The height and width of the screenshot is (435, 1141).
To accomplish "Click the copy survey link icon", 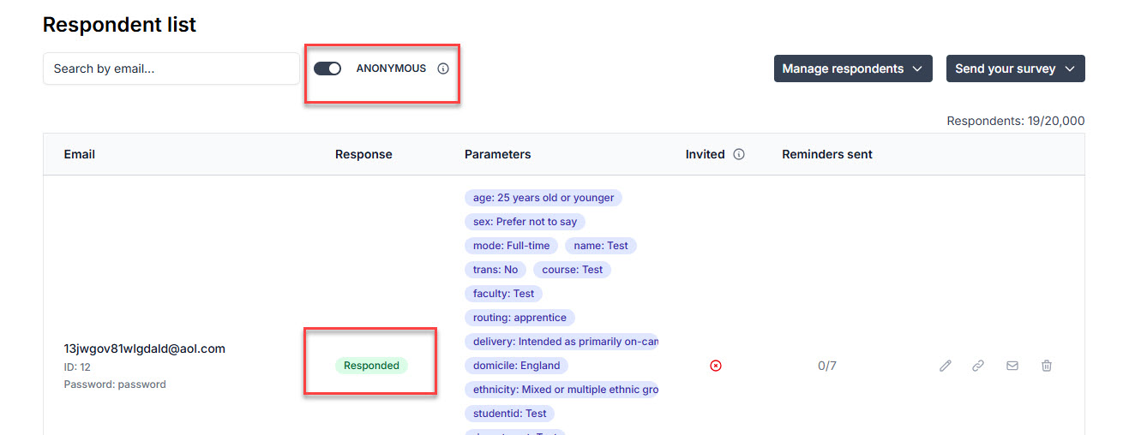I will point(978,366).
